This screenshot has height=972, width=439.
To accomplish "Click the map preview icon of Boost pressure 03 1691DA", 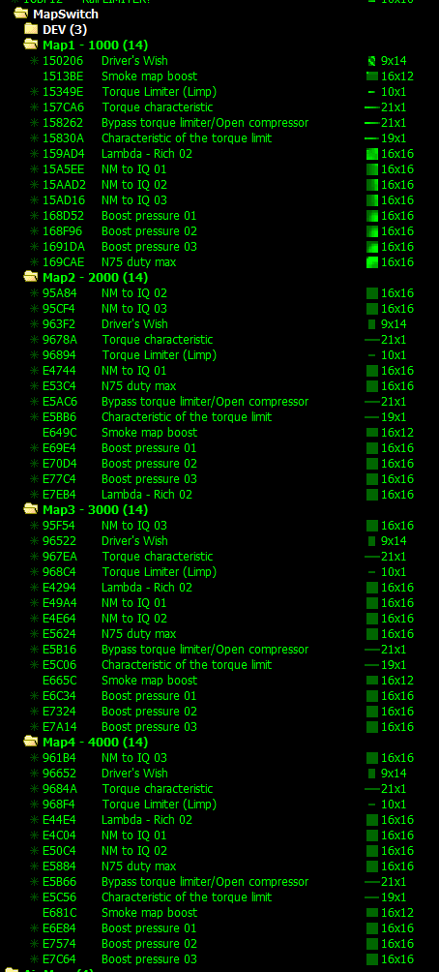I will (371, 247).
